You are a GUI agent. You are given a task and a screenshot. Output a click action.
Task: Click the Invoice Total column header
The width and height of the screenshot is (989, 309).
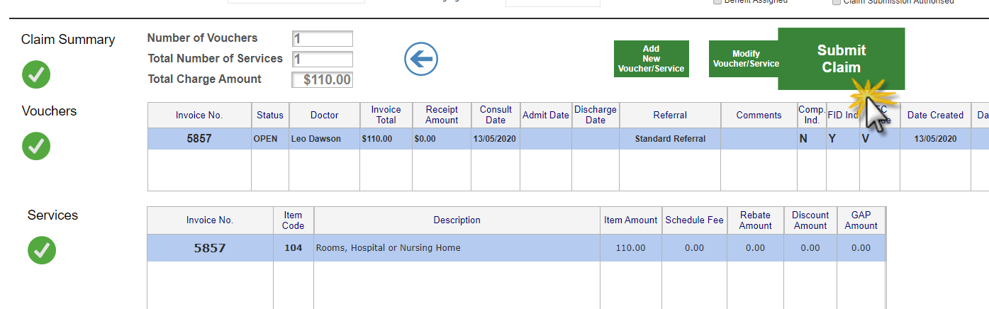386,115
